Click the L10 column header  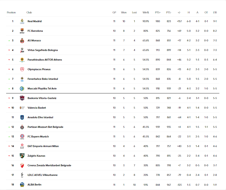click(215, 13)
